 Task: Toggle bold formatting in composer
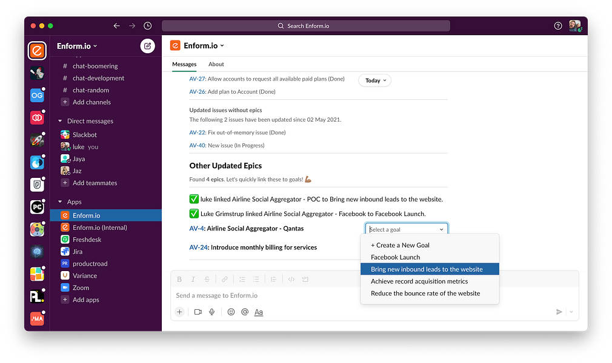point(179,279)
